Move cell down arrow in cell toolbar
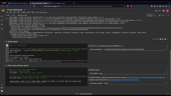Screen dimensions: 171x96 coord(156,39)
